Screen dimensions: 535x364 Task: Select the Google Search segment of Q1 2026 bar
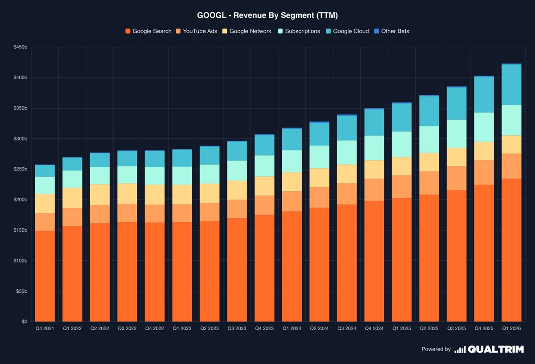point(511,250)
